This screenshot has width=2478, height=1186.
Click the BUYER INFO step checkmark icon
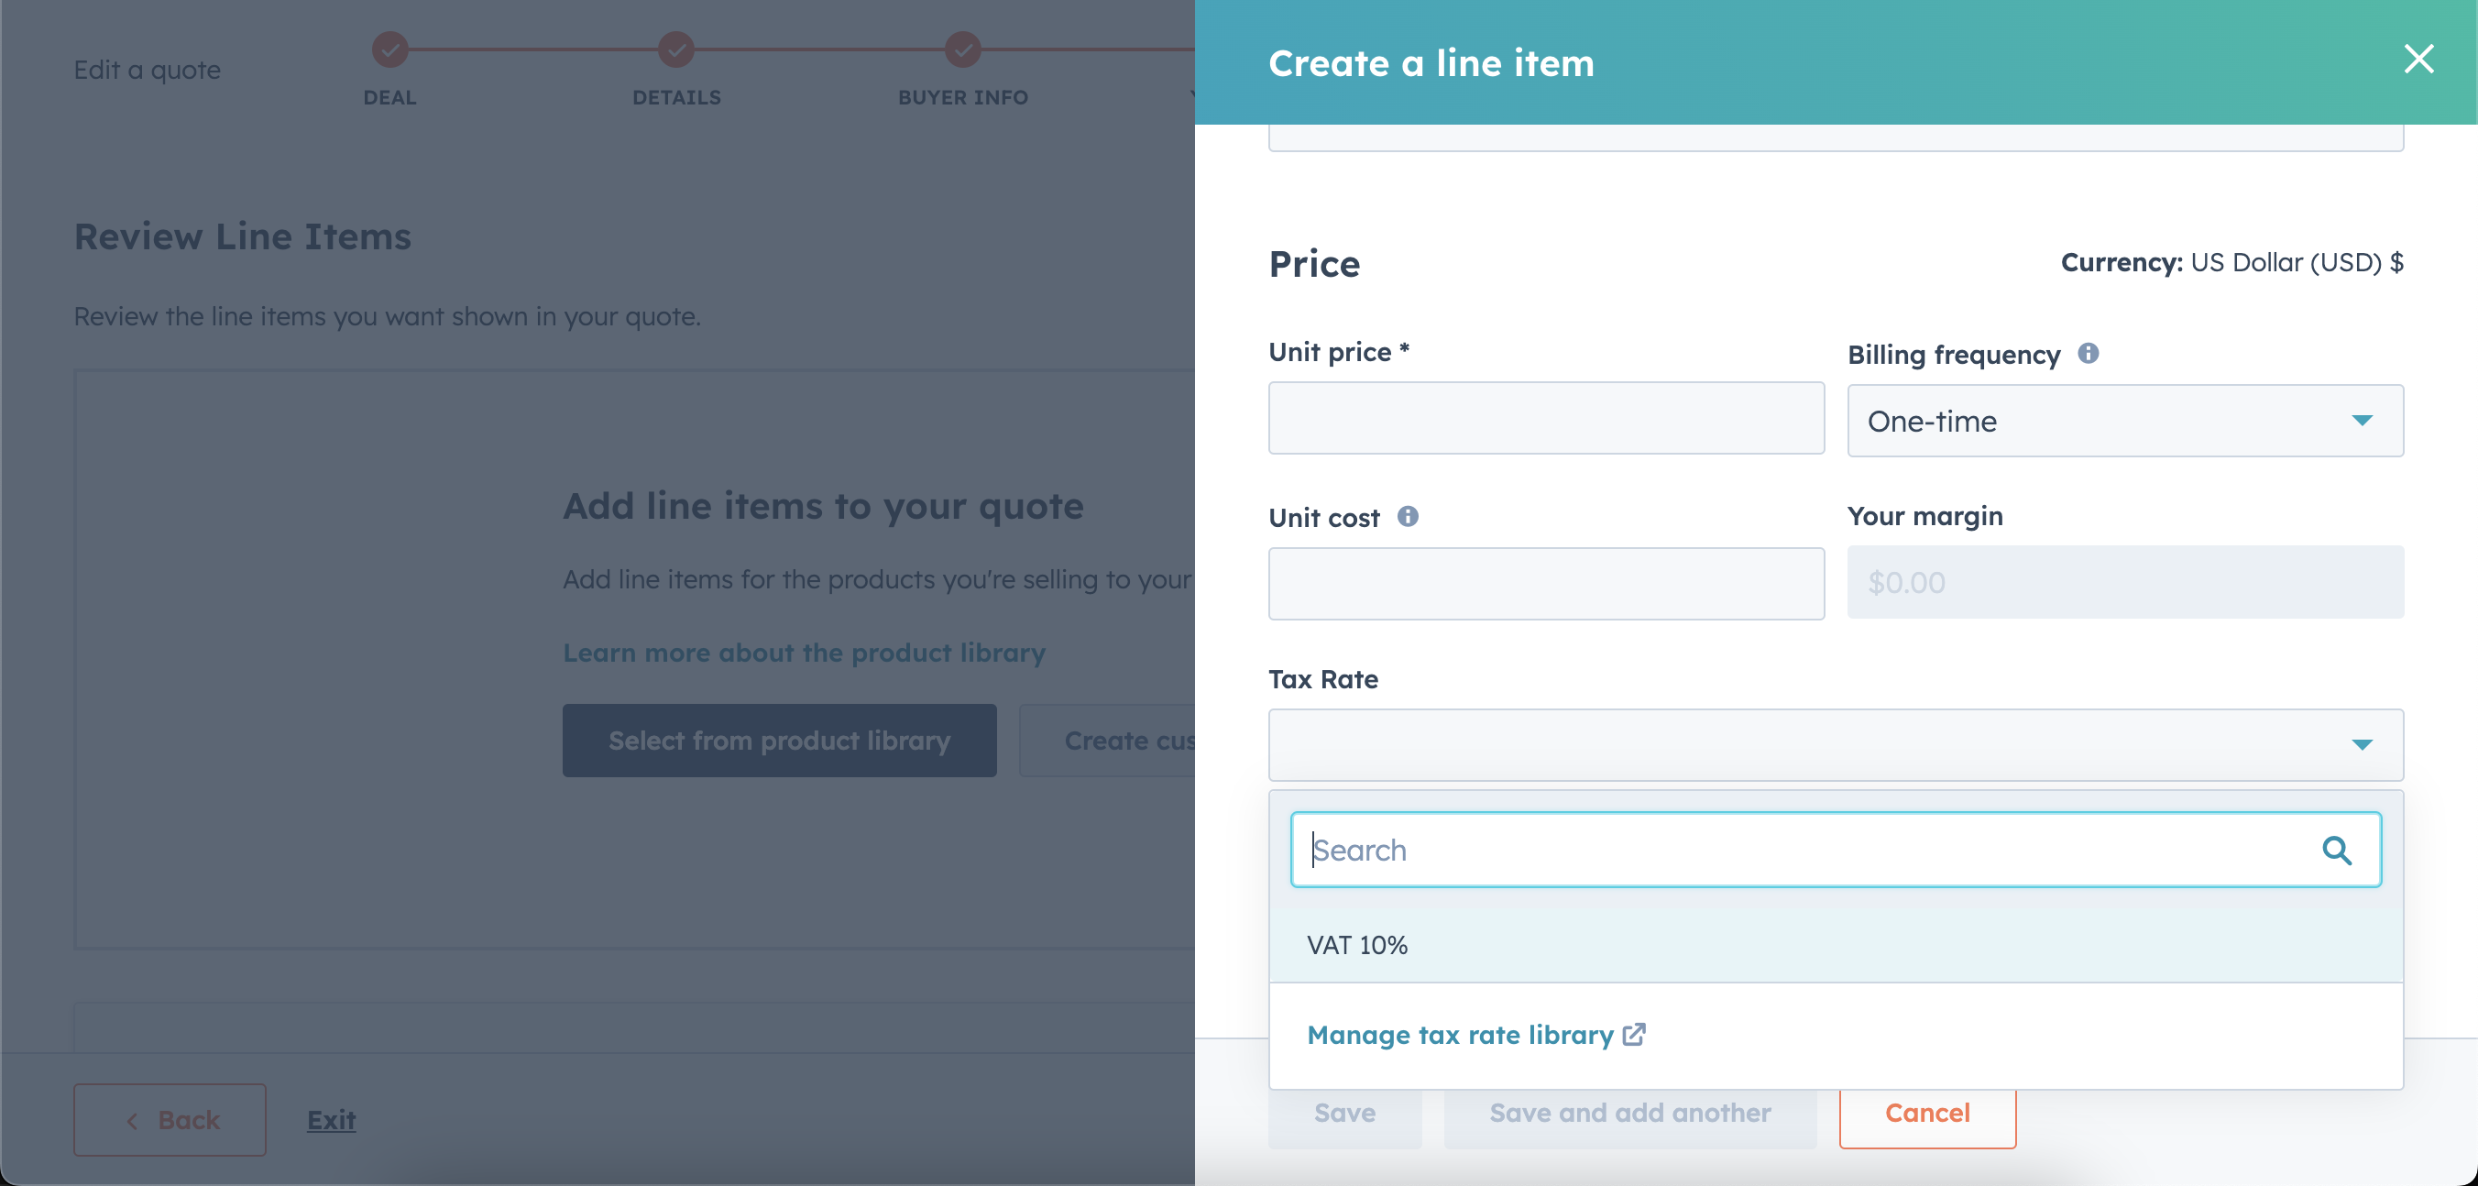(x=963, y=49)
